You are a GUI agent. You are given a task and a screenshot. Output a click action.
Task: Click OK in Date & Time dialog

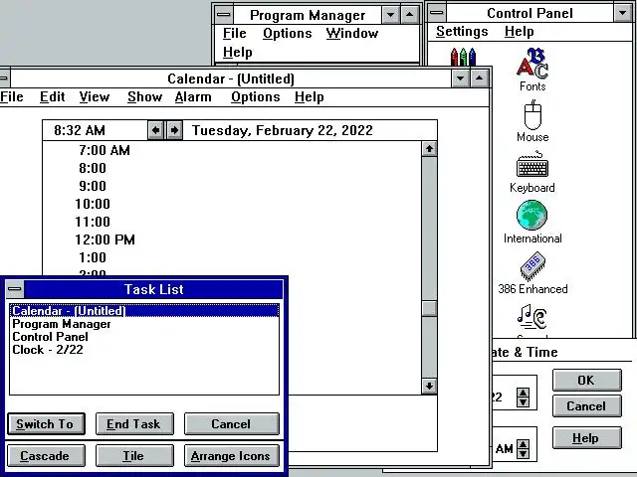[586, 380]
